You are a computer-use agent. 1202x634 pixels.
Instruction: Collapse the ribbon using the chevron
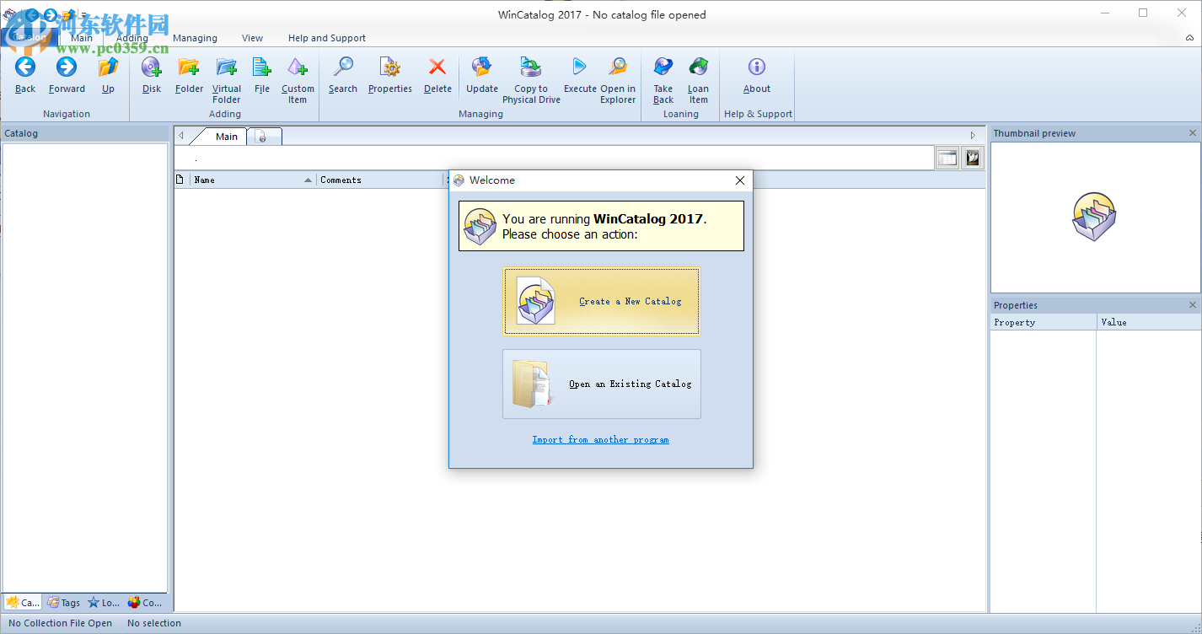pos(1188,39)
